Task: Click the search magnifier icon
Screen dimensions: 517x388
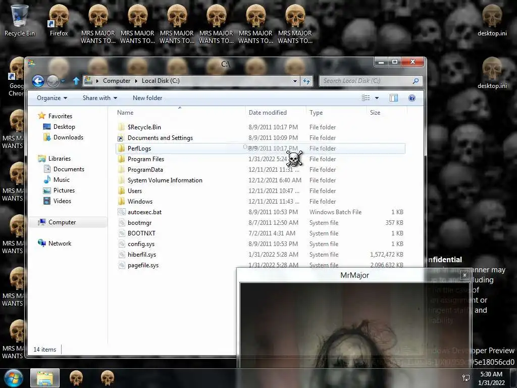Action: click(416, 81)
